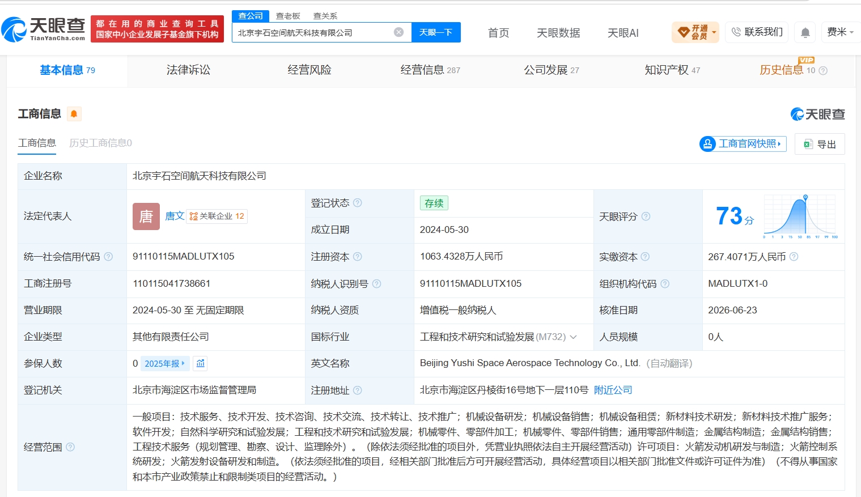861x497 pixels.
Task: Click the 其他有限责任公司 enterprise type value
Action: [171, 337]
